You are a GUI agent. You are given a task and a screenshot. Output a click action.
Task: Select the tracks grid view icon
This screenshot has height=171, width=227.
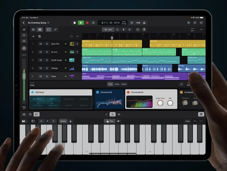40,29
